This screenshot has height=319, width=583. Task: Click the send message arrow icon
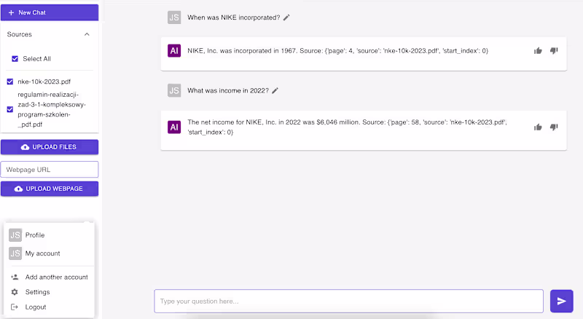(x=561, y=301)
